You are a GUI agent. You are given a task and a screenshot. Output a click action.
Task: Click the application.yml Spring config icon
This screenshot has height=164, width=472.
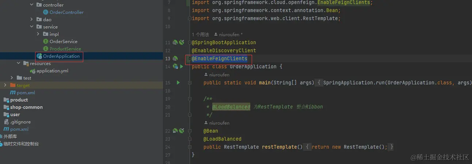click(x=33, y=71)
